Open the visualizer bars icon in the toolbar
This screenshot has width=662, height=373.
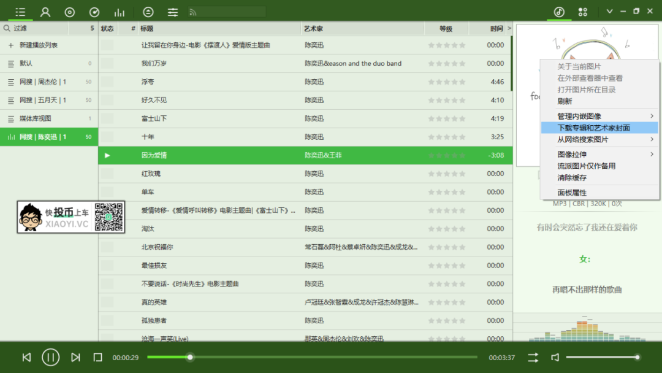[x=119, y=11]
